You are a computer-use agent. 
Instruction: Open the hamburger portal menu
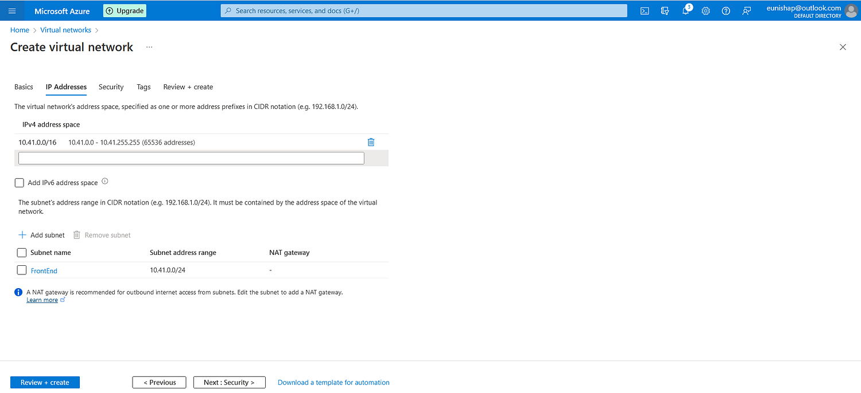12,11
